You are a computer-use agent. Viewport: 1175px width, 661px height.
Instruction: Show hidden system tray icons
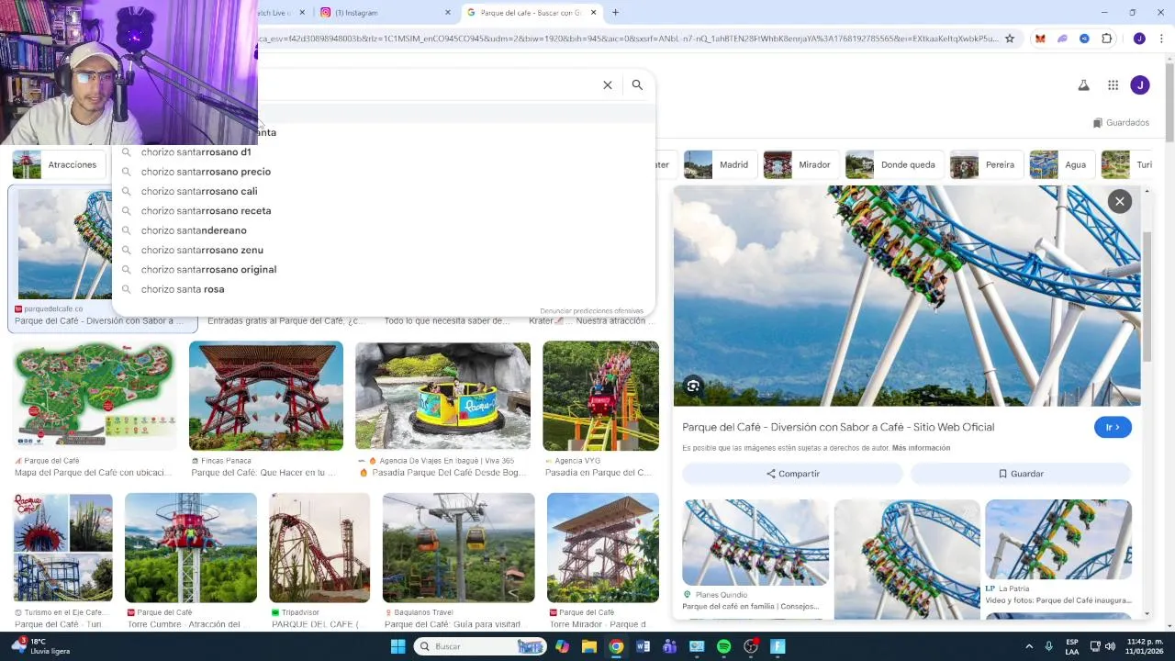pyautogui.click(x=1029, y=646)
